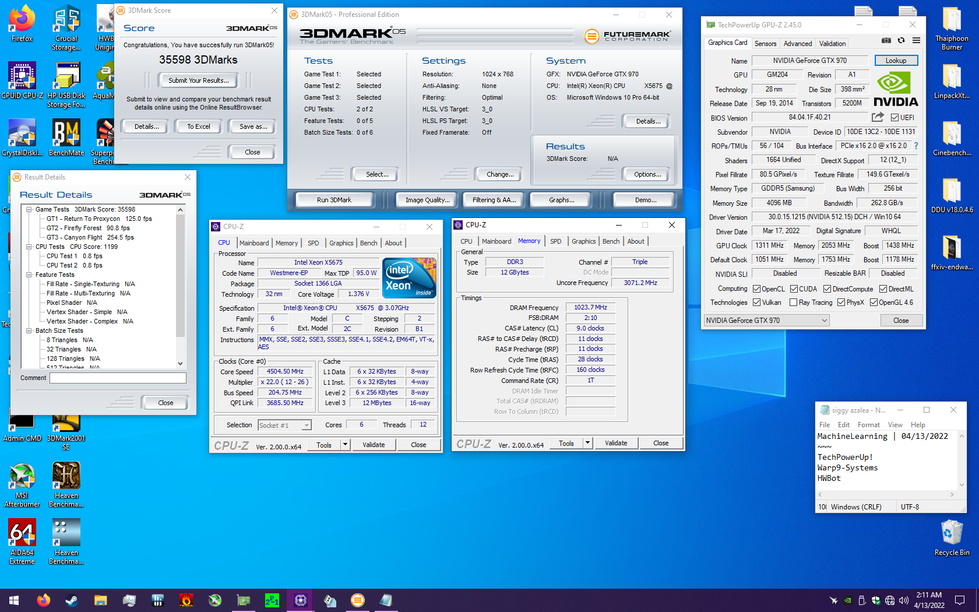979x612 pixels.
Task: Click the 3DMark05 orange taskbar icon
Action: 358,600
